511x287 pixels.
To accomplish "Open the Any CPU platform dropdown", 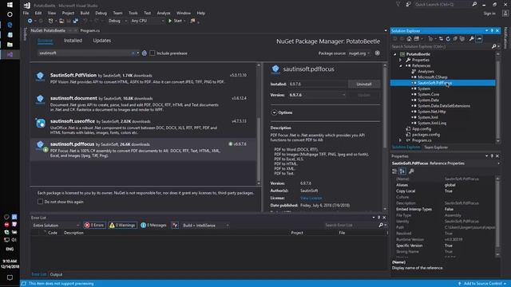I will 147,21.
